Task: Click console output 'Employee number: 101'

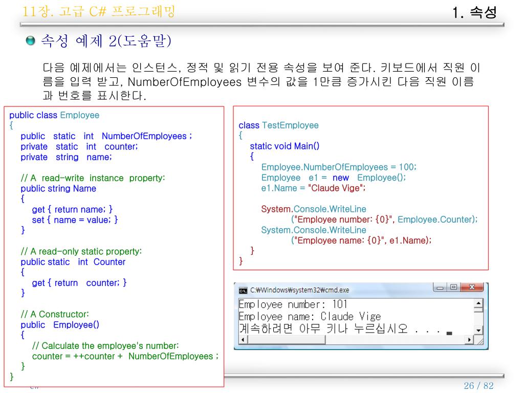Action: click(x=293, y=304)
